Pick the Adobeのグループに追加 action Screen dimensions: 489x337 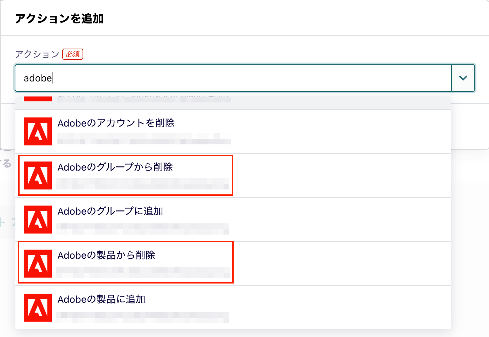tap(233, 220)
